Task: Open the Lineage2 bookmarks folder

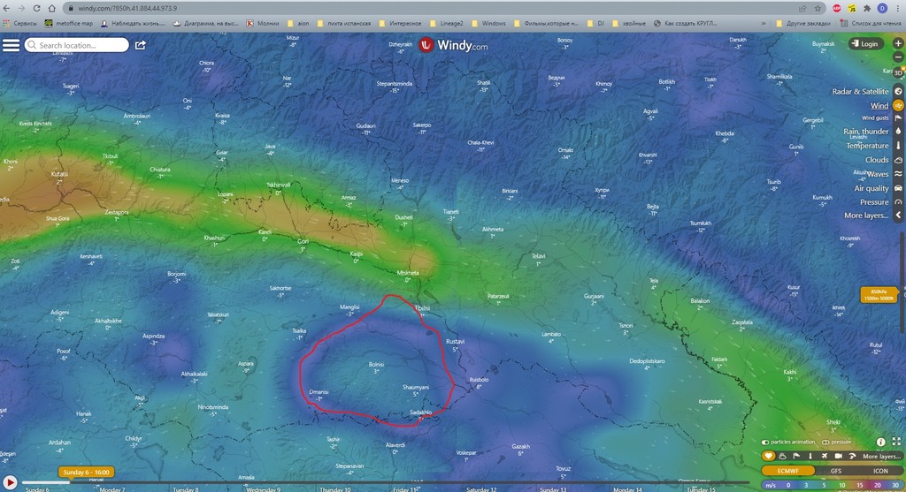Action: [447, 24]
